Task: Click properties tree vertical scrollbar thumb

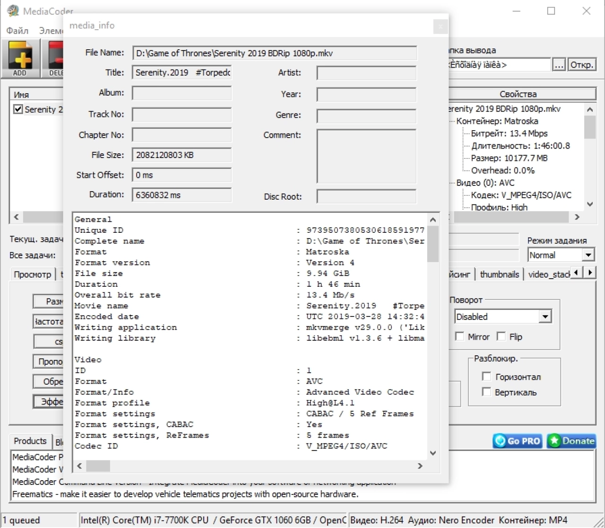Action: pos(590,127)
